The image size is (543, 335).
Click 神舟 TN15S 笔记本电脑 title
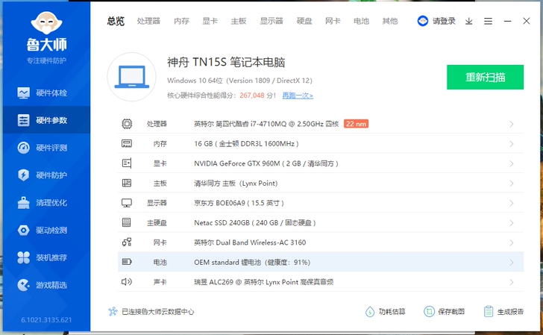[226, 62]
